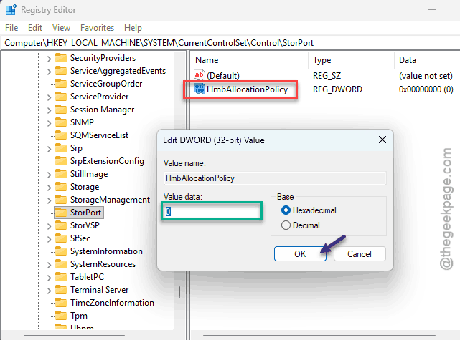Close the Edit DWORD dialog with X
Image resolution: width=460 pixels, height=340 pixels.
[382, 140]
